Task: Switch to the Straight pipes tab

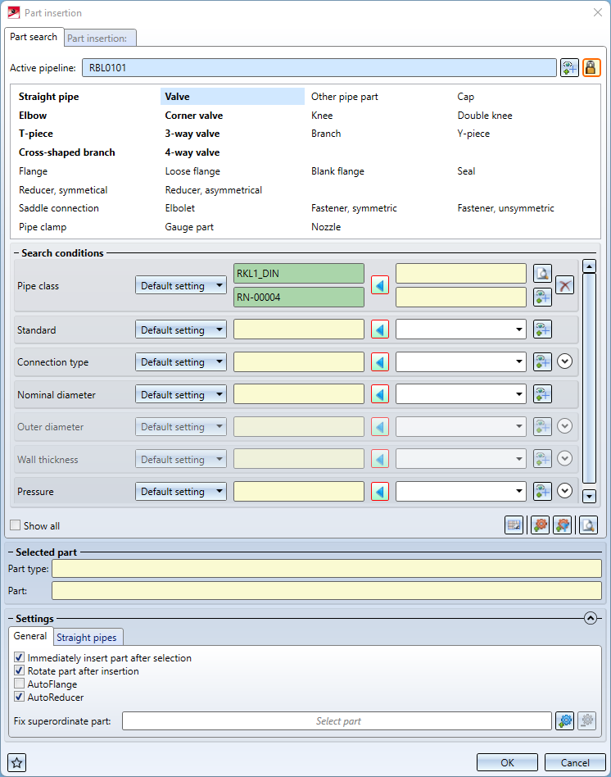Action: tap(87, 638)
